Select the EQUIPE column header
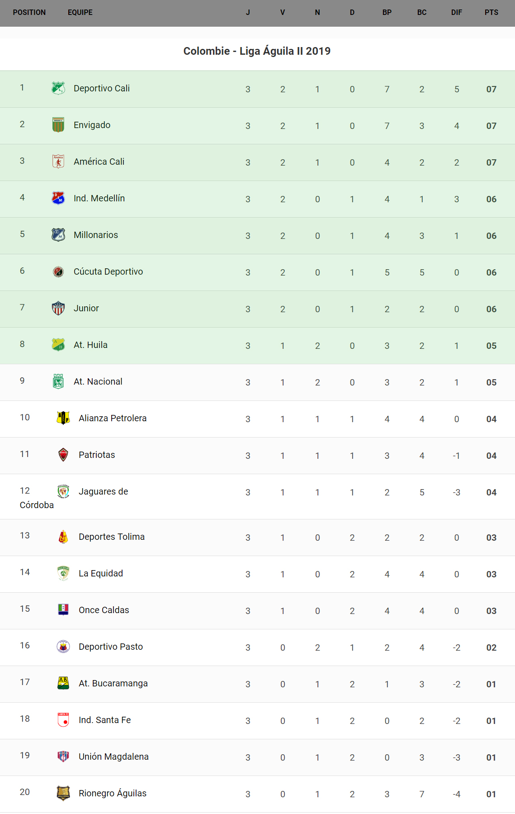The image size is (515, 814). coord(80,13)
